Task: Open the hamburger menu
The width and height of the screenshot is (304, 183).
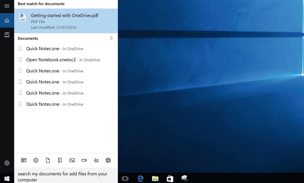Action: coord(7,6)
